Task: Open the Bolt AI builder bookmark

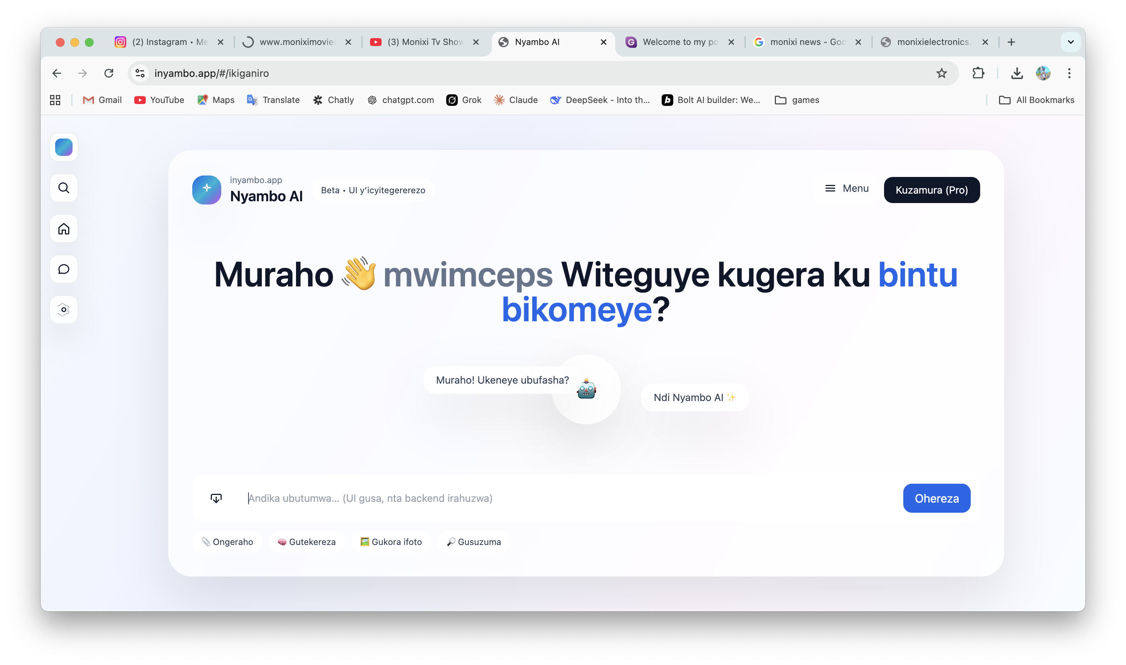Action: (x=711, y=100)
